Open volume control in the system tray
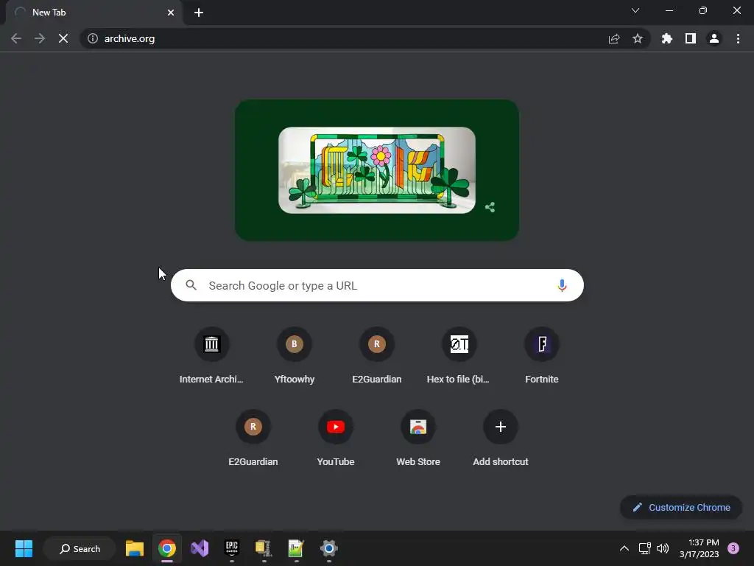This screenshot has width=754, height=566. tap(663, 548)
